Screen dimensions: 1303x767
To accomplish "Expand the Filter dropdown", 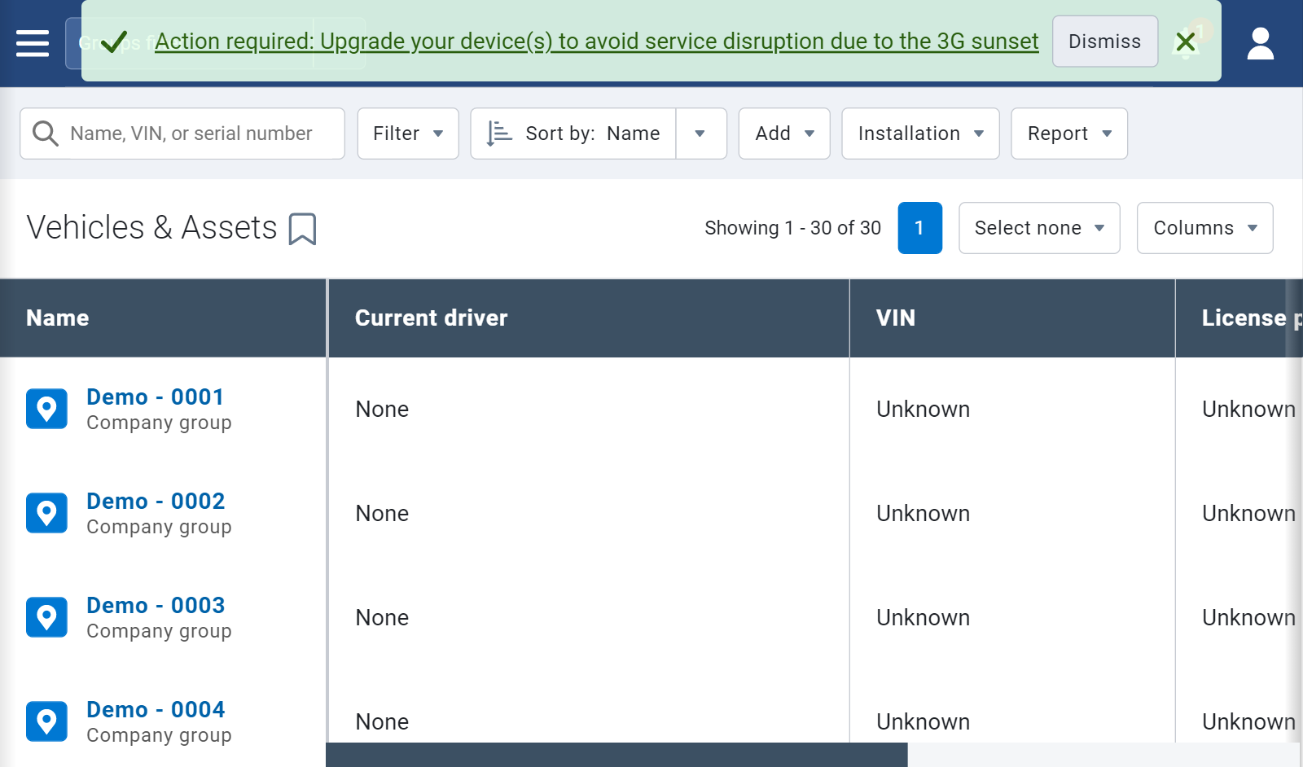I will click(407, 134).
